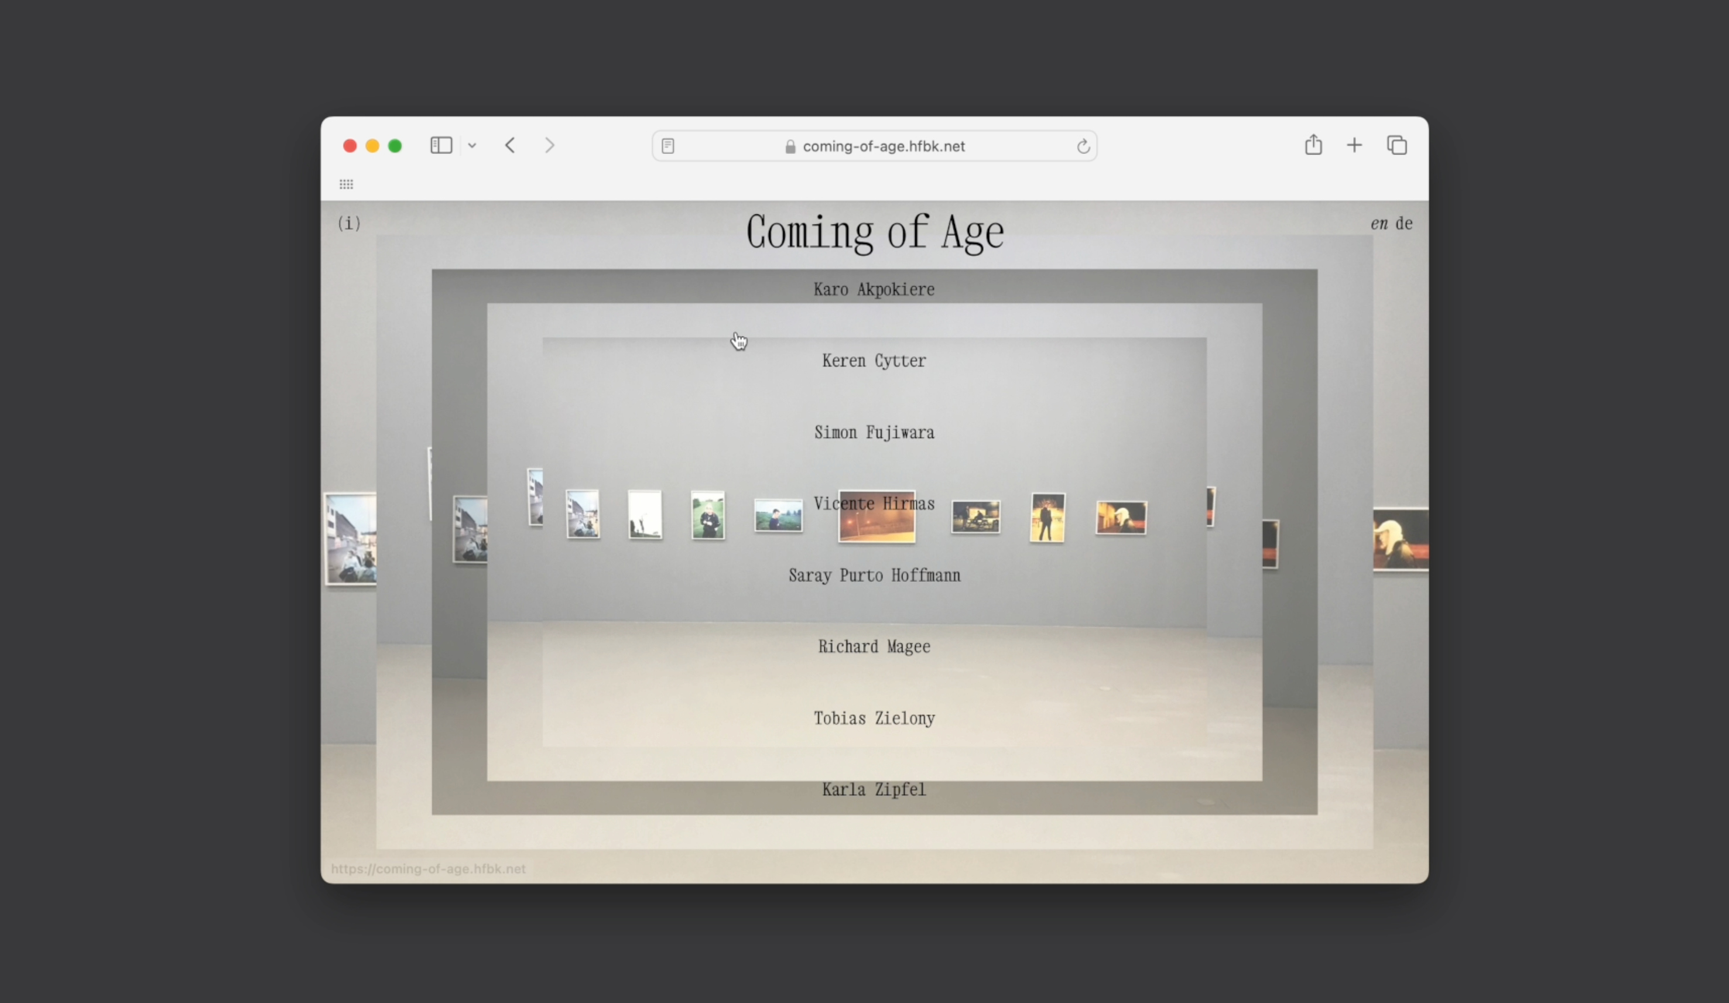Go back with the back arrow
The image size is (1729, 1003).
coord(510,145)
